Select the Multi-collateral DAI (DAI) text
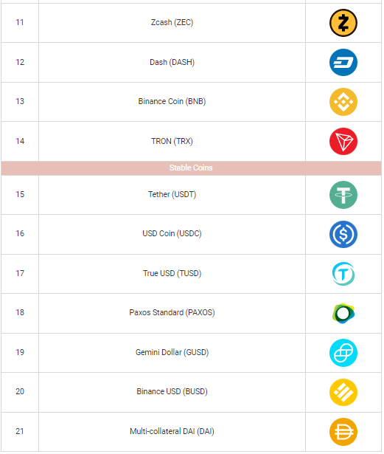Image resolution: width=384 pixels, height=454 pixels. tap(172, 431)
